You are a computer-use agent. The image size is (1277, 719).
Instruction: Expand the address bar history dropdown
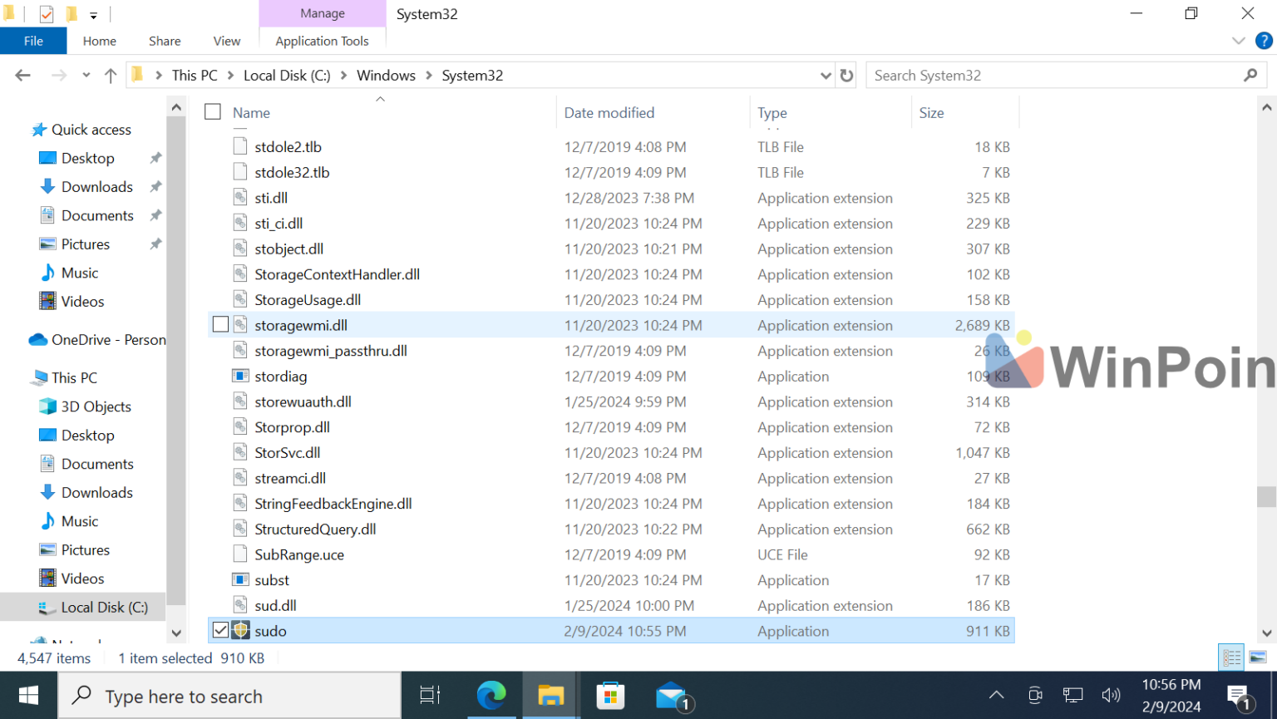point(826,75)
